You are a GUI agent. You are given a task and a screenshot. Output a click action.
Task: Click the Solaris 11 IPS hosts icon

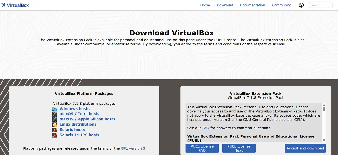[54, 135]
